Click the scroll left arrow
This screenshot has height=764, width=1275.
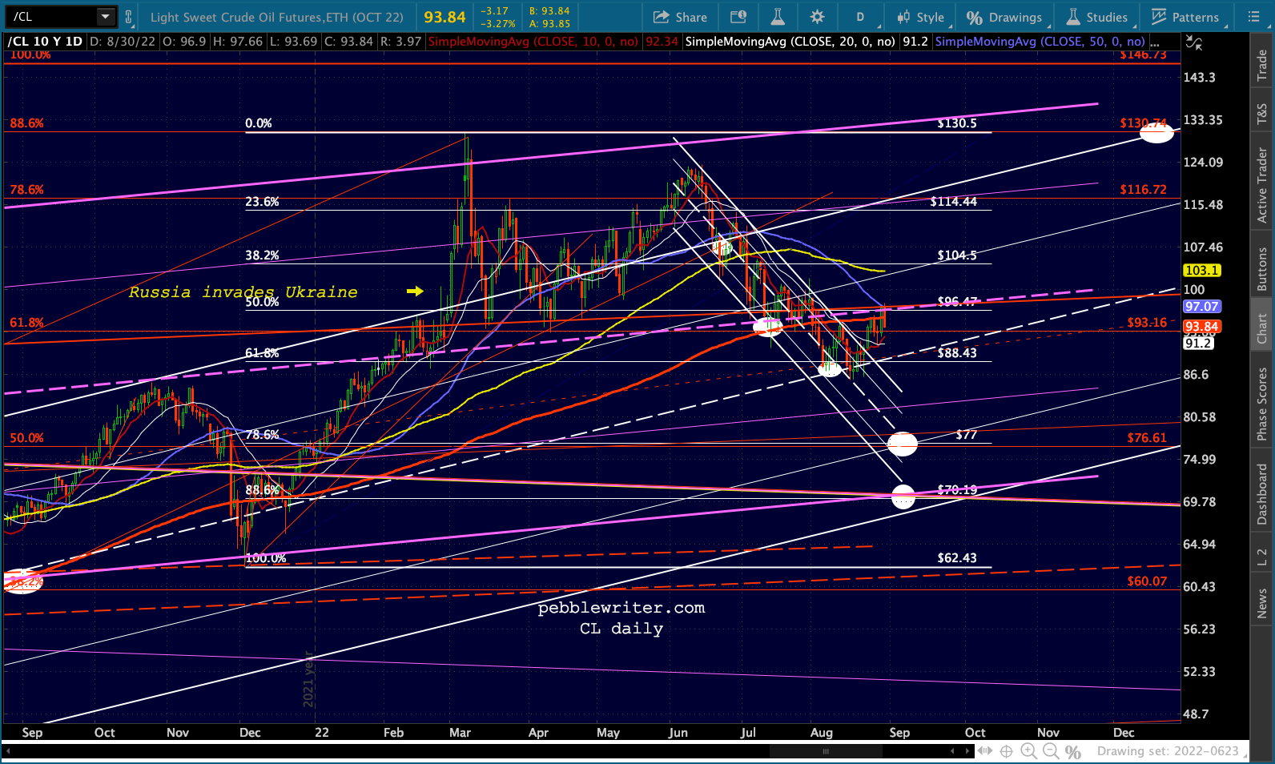[x=952, y=751]
